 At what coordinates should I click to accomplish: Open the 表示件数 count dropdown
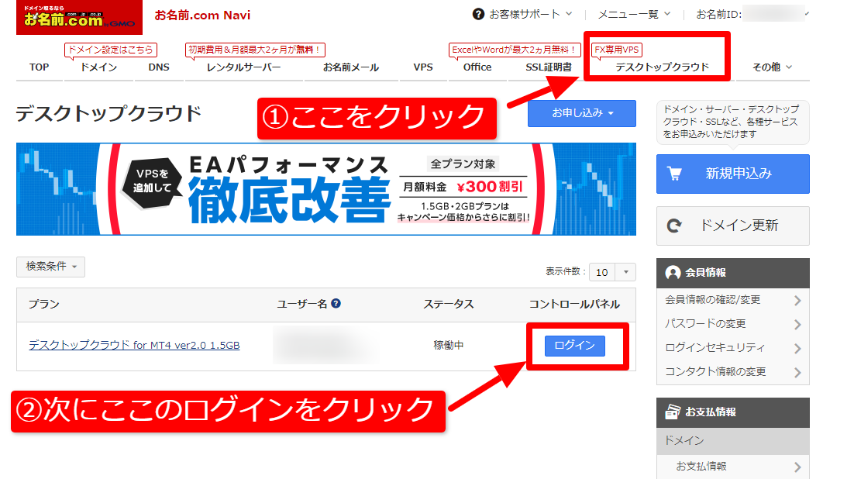coord(612,272)
